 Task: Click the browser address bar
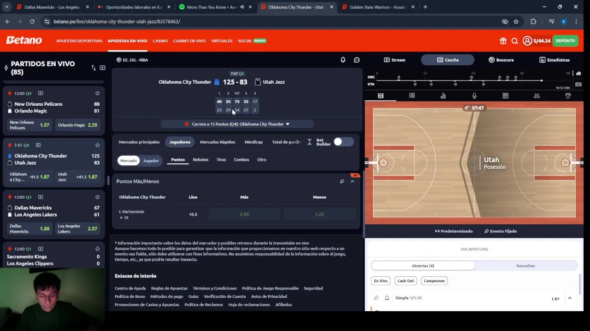tap(272, 22)
